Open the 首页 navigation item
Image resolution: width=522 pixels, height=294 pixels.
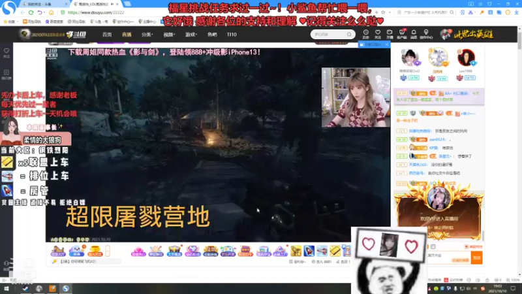tap(107, 35)
